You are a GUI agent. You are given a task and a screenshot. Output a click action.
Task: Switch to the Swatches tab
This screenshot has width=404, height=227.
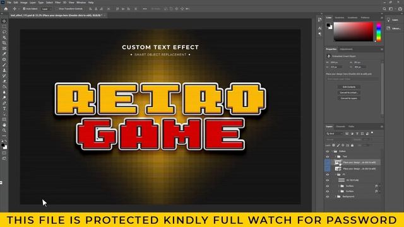pyautogui.click(x=340, y=18)
